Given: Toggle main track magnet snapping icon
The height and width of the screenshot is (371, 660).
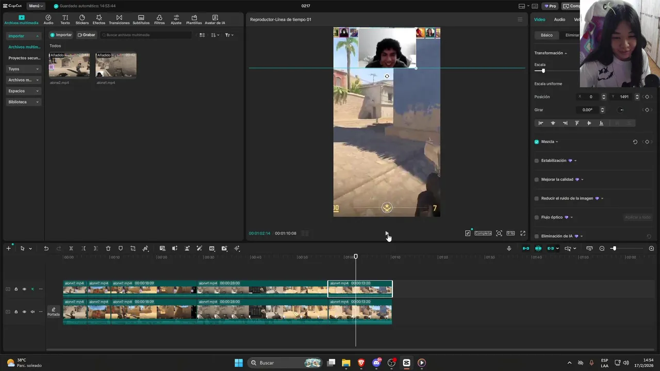Looking at the screenshot, I should coord(525,248).
